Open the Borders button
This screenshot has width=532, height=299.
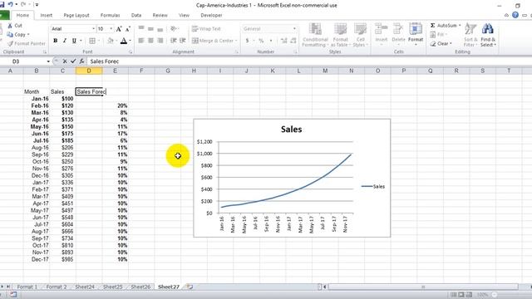[92, 41]
